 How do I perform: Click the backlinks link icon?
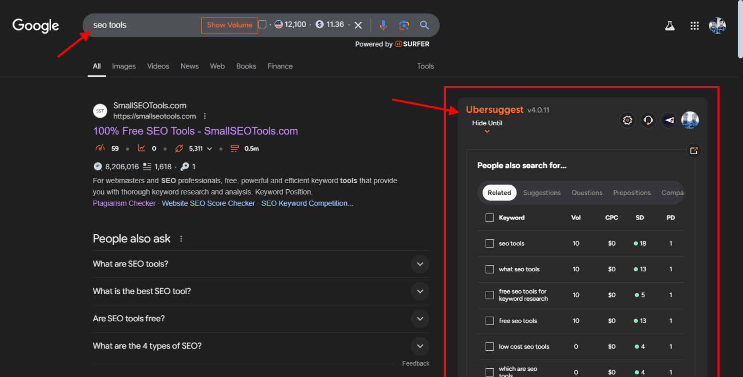click(x=179, y=148)
